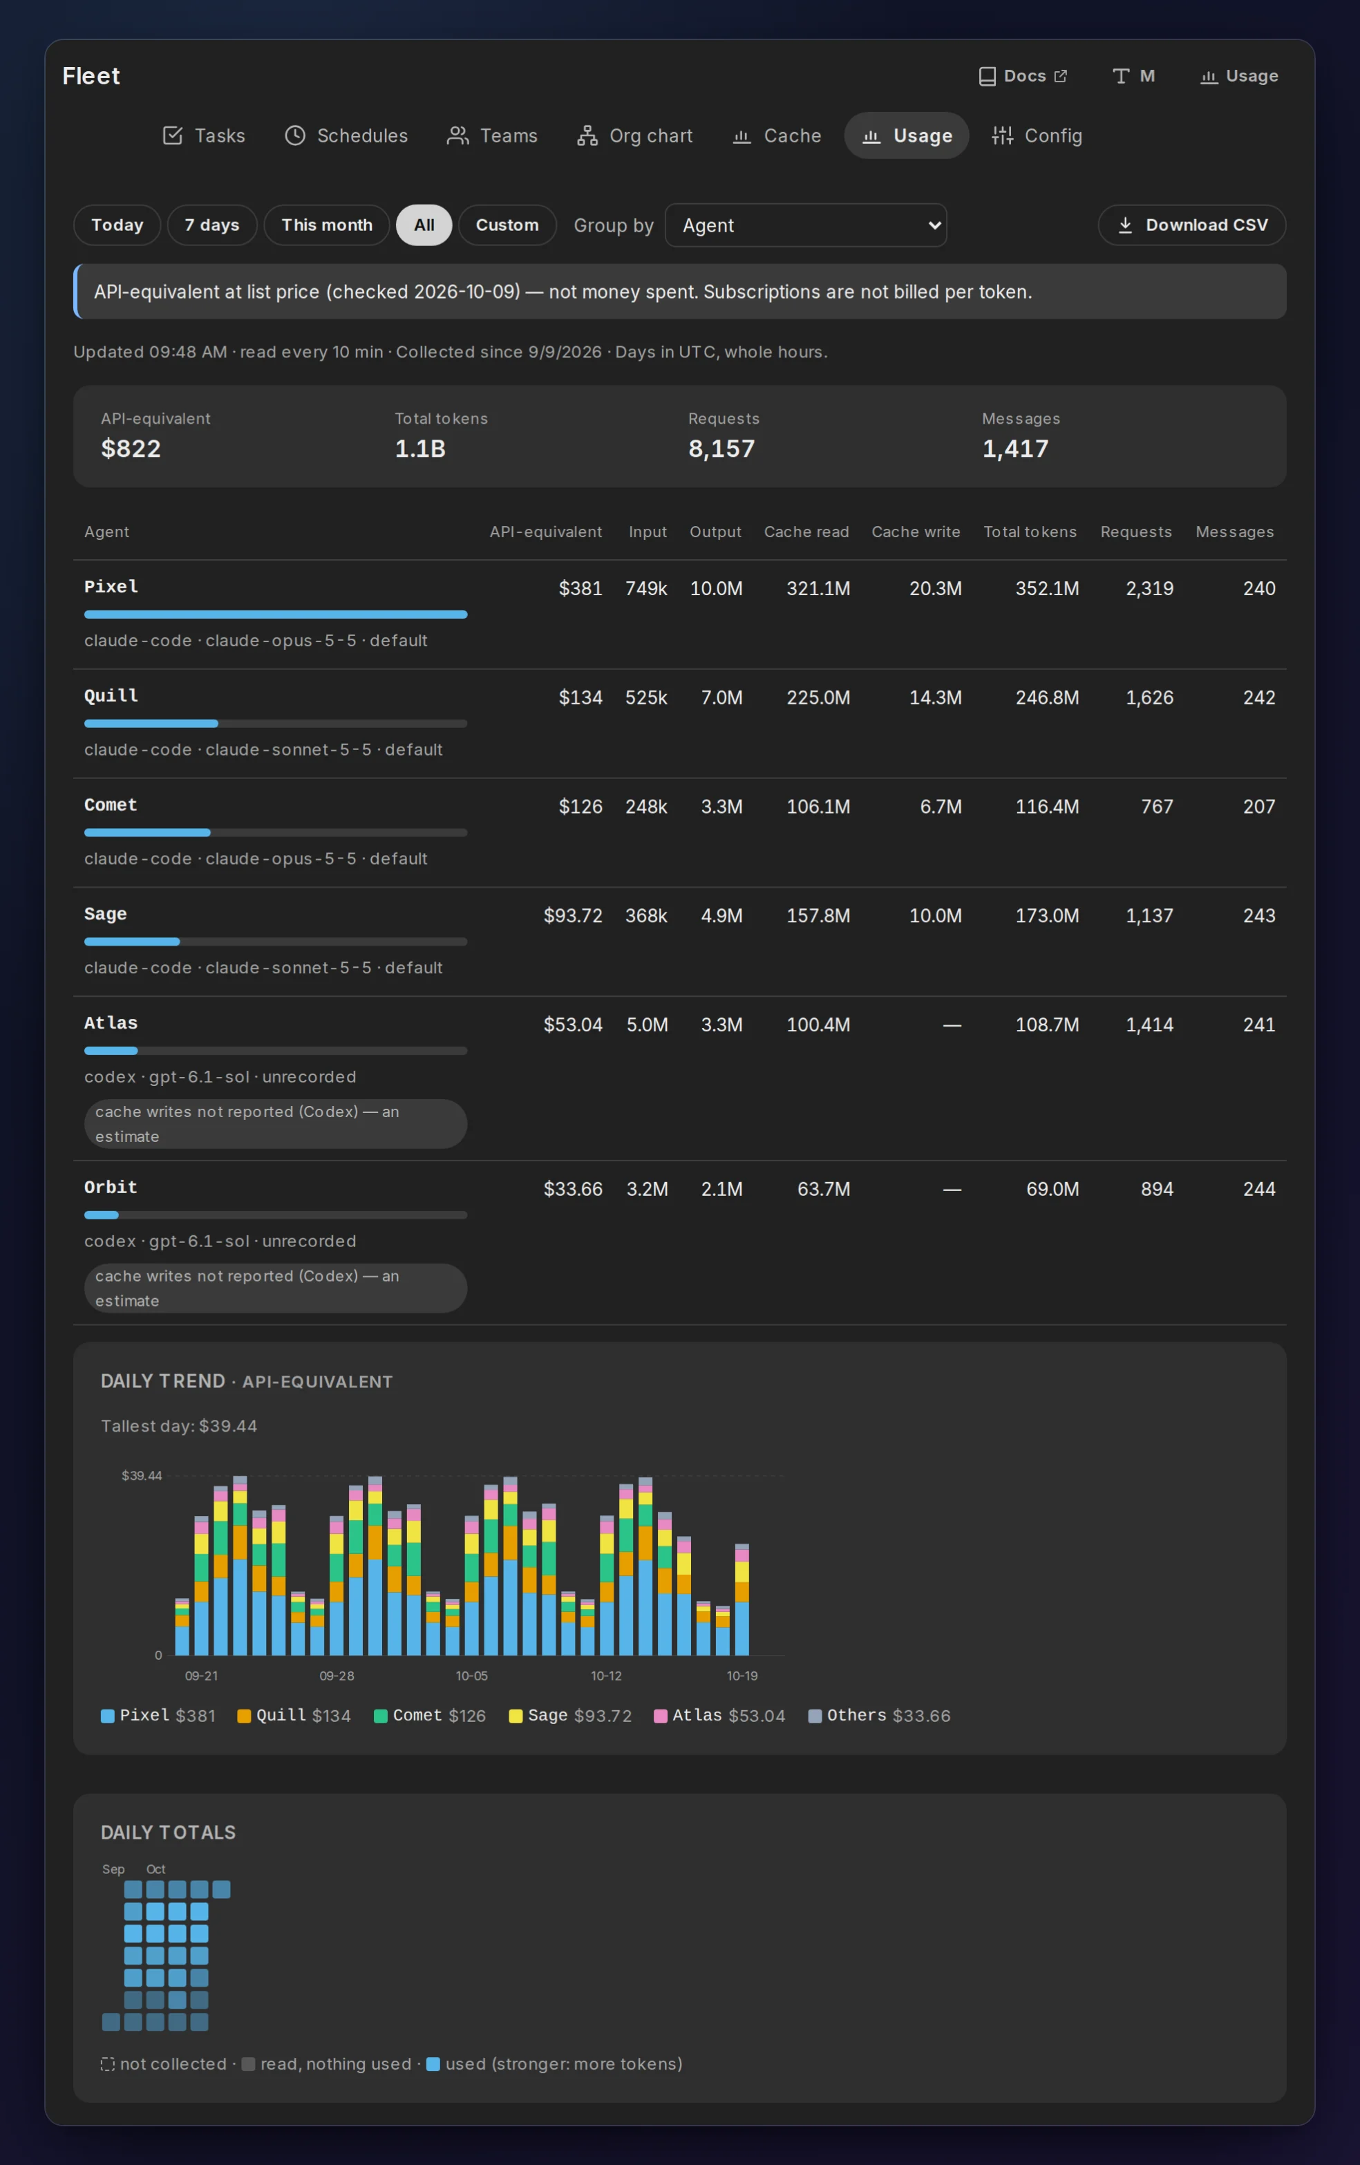Select the active Usage tab

906,135
